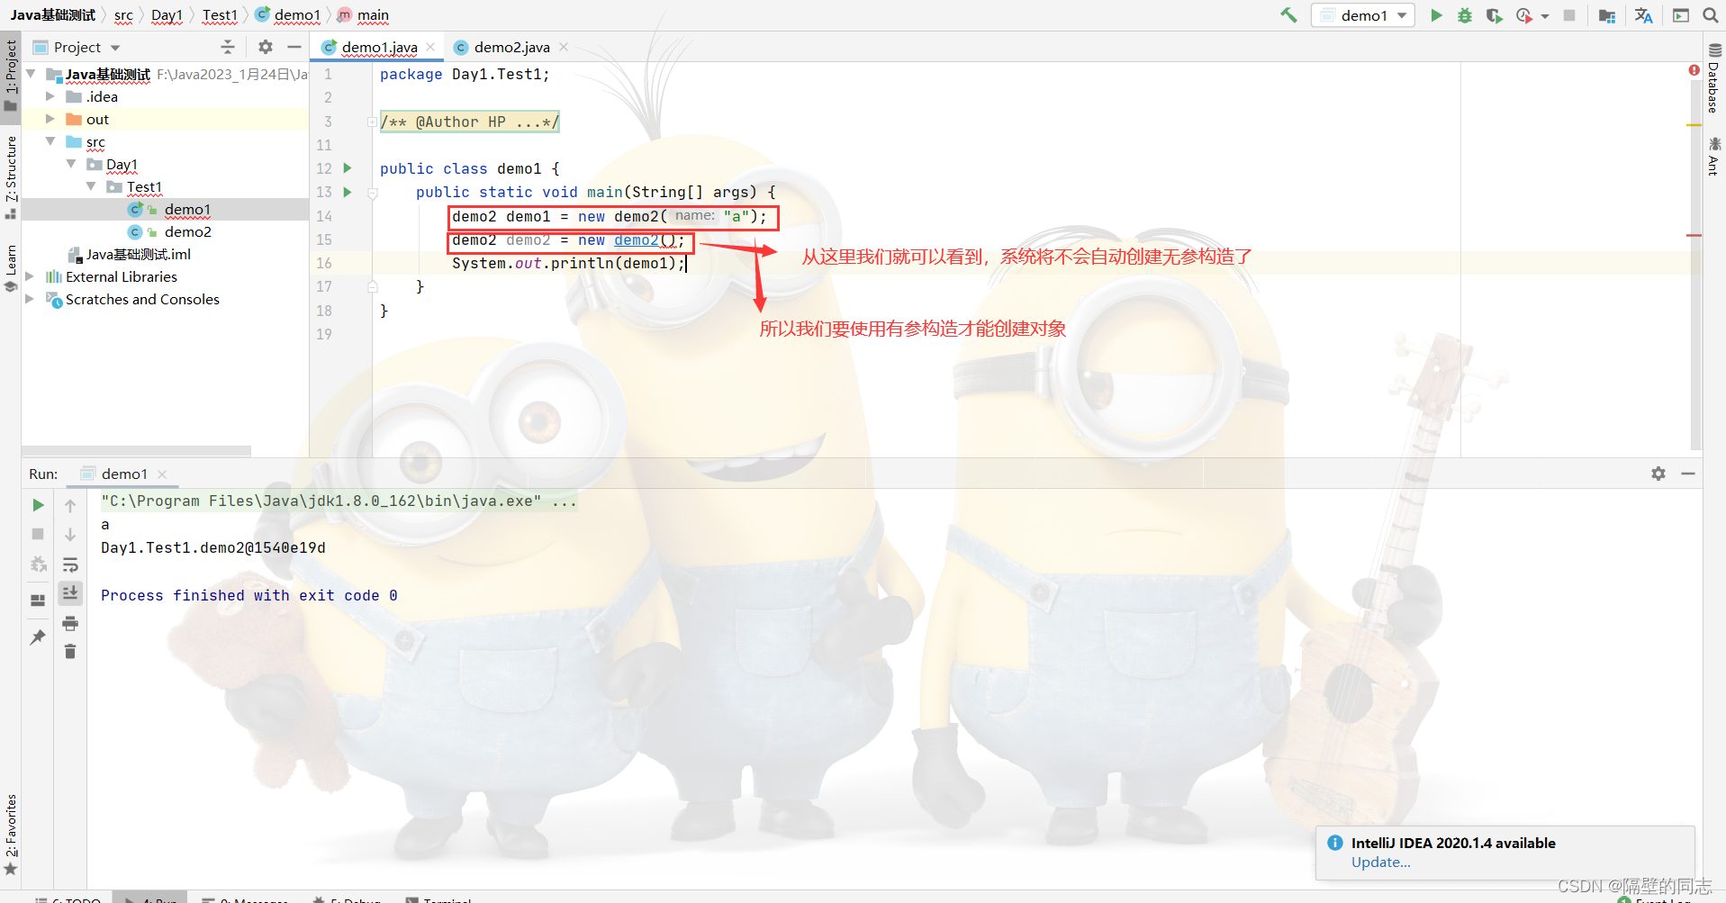This screenshot has height=903, width=1726.
Task: Open the Database side panel
Action: [x=1714, y=78]
